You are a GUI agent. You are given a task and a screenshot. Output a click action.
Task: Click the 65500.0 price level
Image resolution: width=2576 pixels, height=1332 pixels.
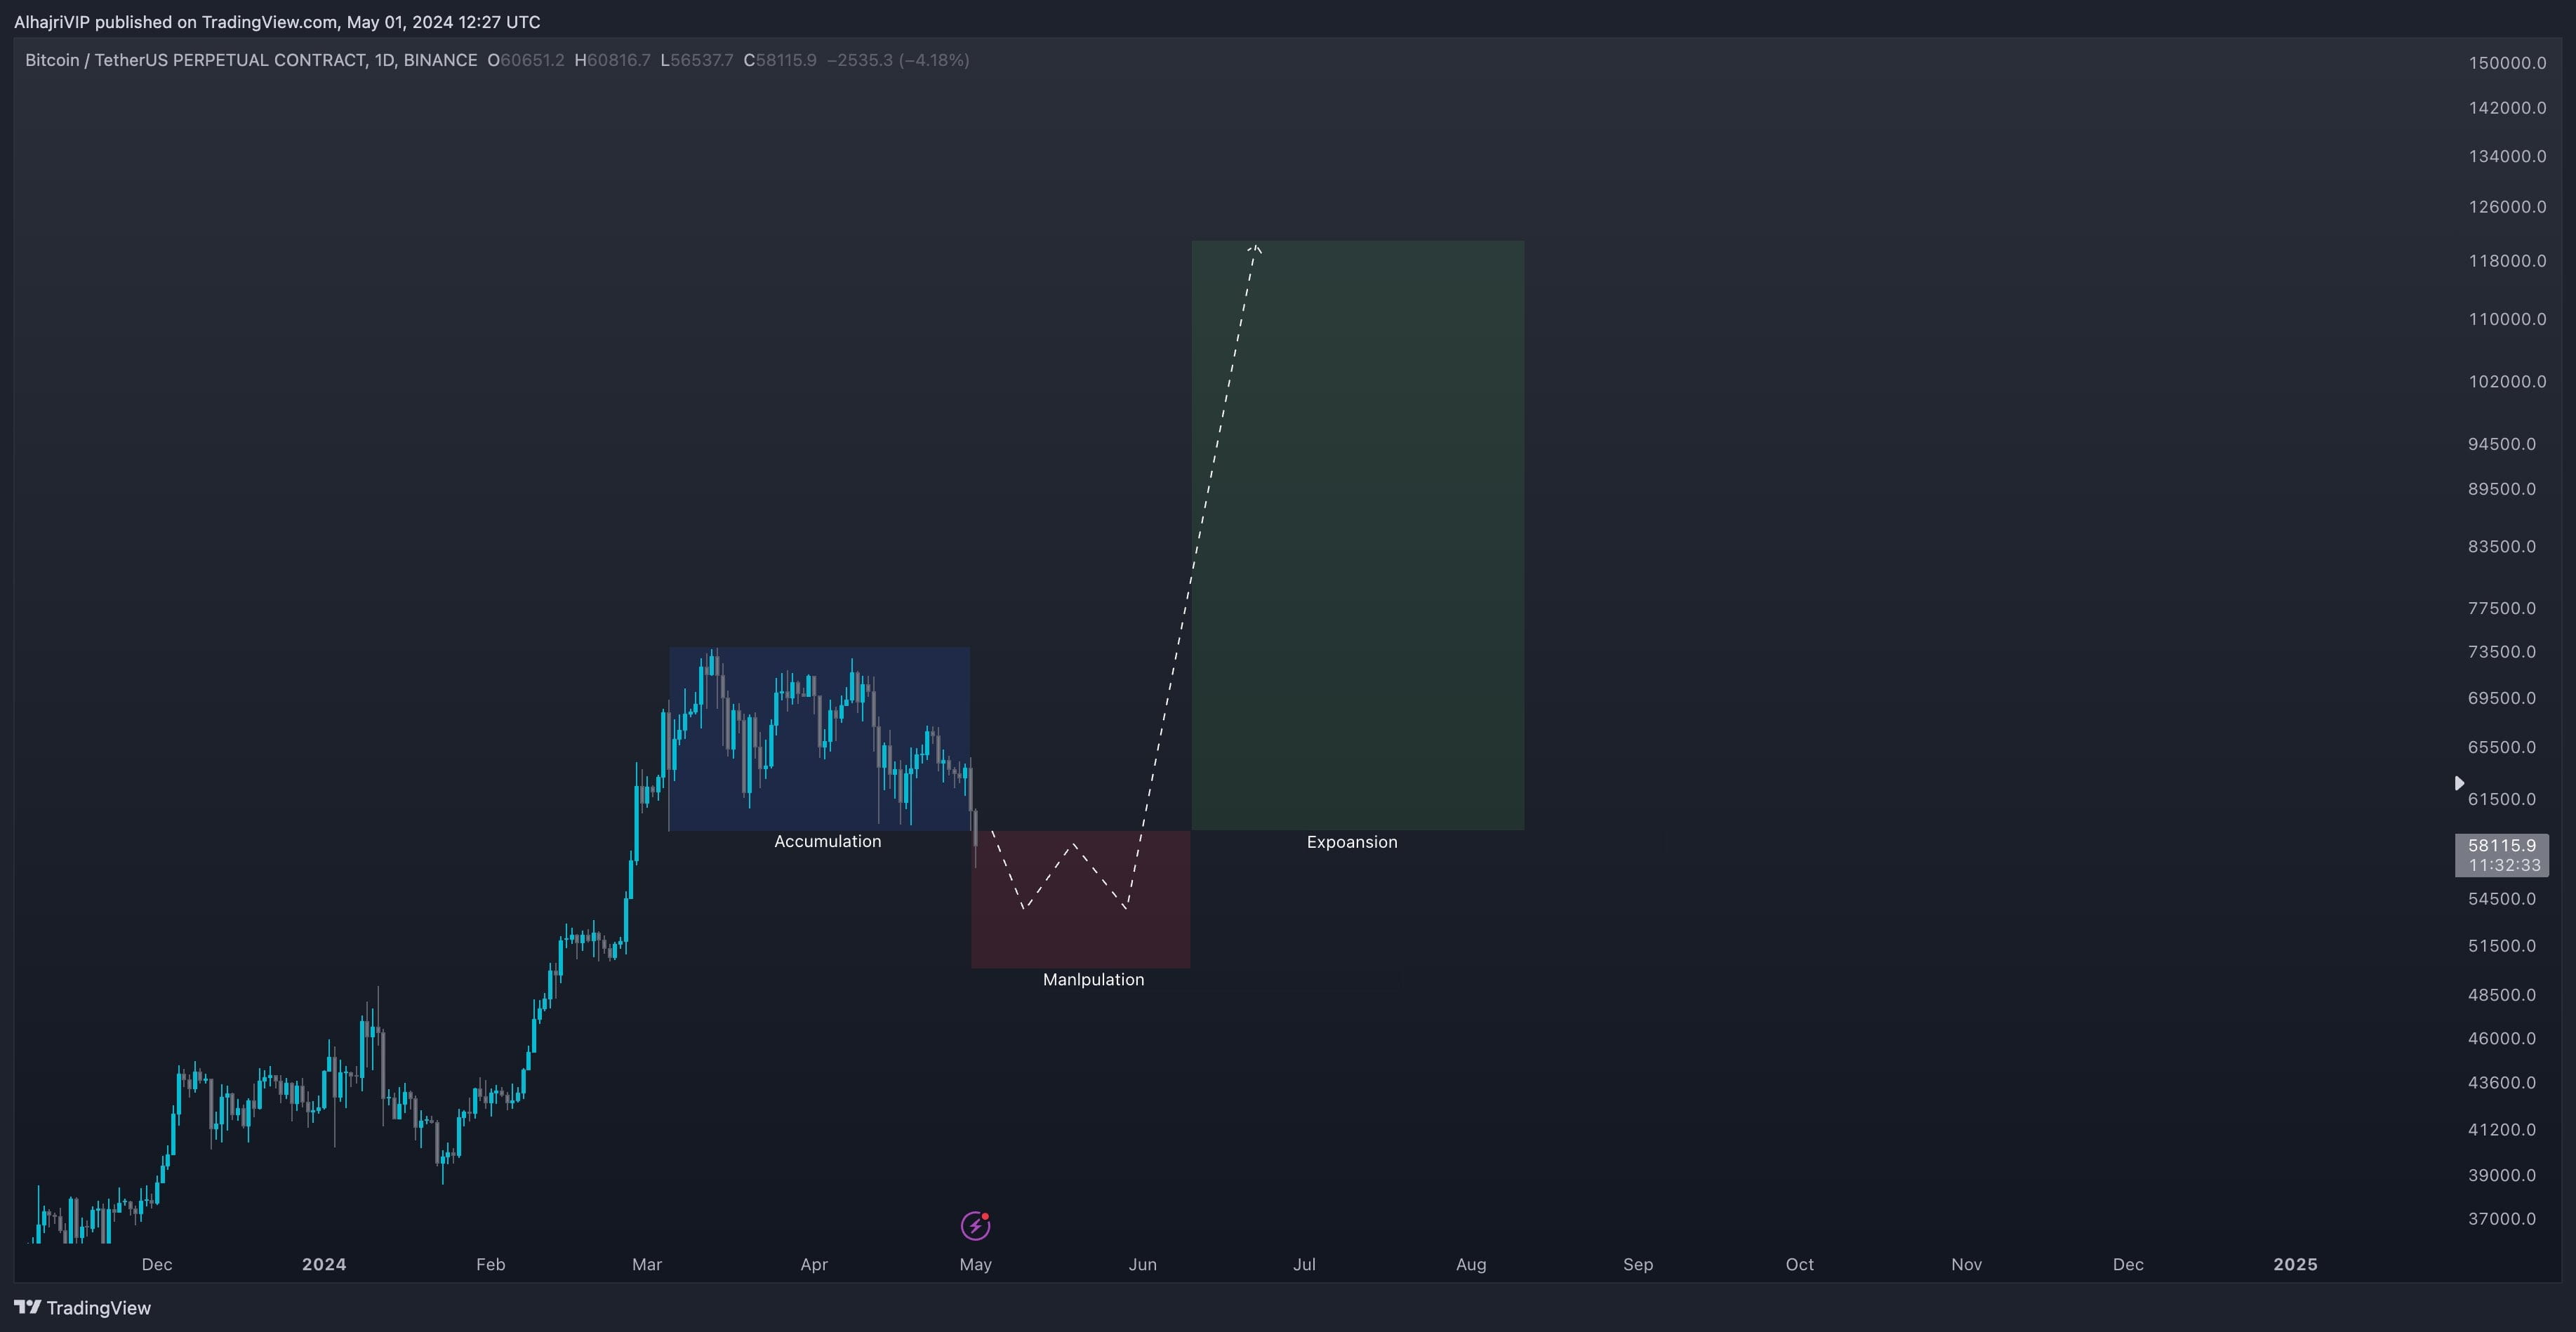(x=2502, y=747)
